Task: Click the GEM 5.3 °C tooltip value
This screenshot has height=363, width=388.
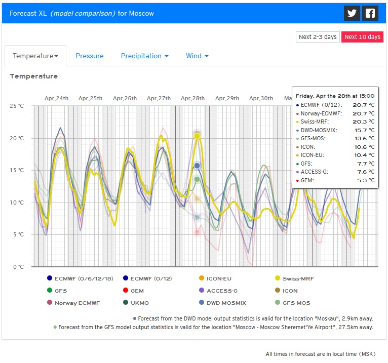Action: [x=366, y=181]
